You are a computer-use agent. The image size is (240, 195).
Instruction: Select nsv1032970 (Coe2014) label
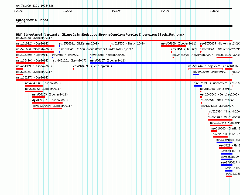coord(32,77)
